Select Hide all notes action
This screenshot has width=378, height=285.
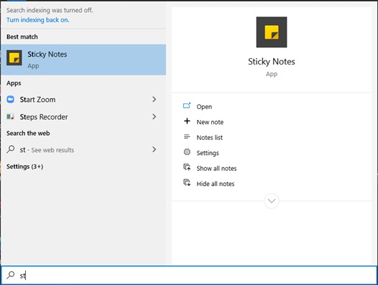coord(216,184)
